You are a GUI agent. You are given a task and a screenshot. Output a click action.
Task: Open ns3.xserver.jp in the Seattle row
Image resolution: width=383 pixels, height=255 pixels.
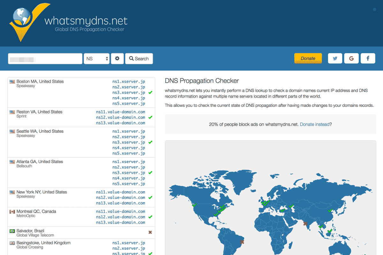click(129, 142)
